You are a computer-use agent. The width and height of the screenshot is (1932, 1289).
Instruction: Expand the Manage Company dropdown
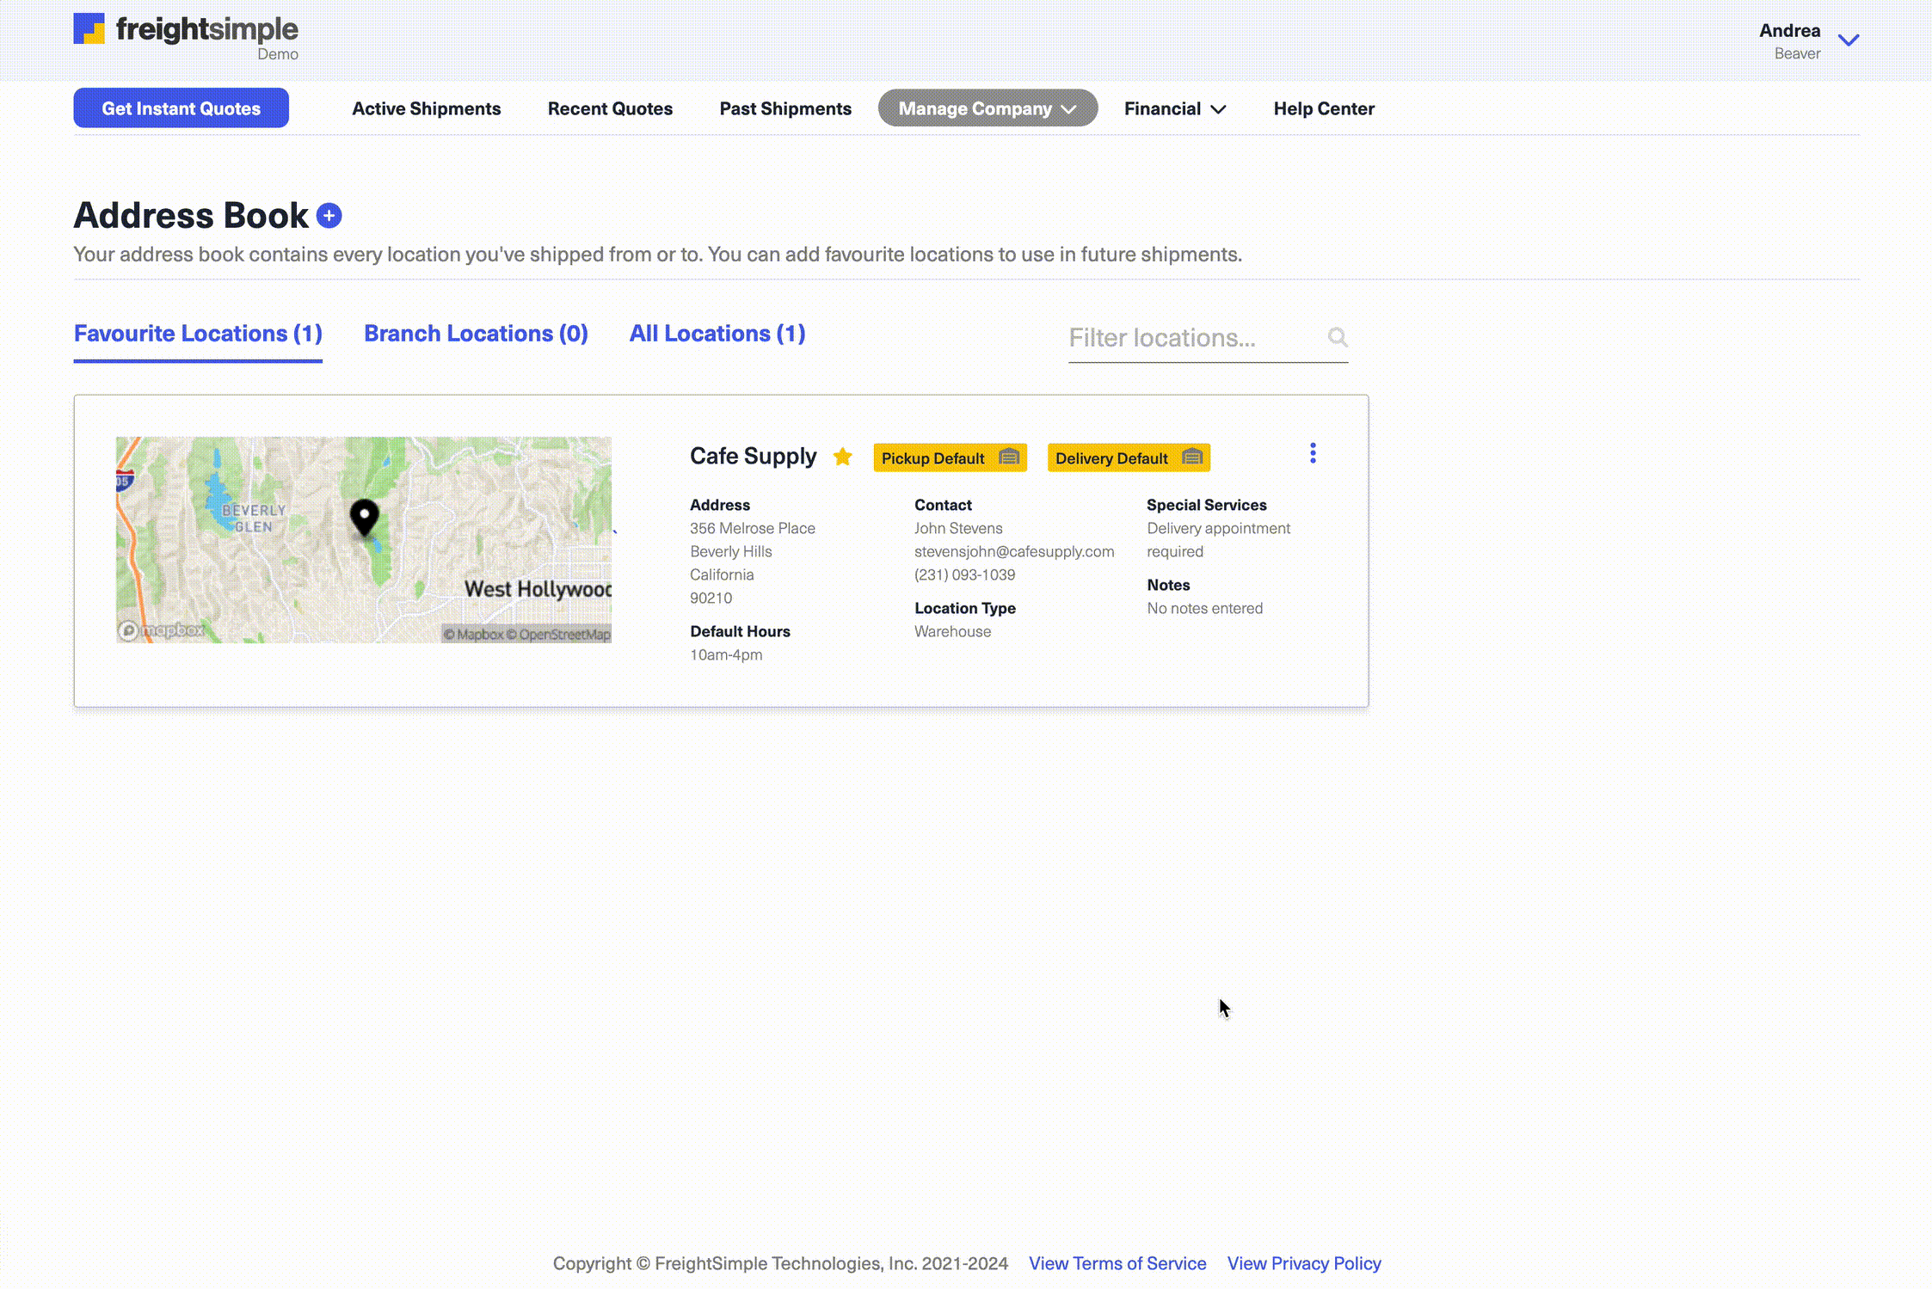(x=987, y=108)
